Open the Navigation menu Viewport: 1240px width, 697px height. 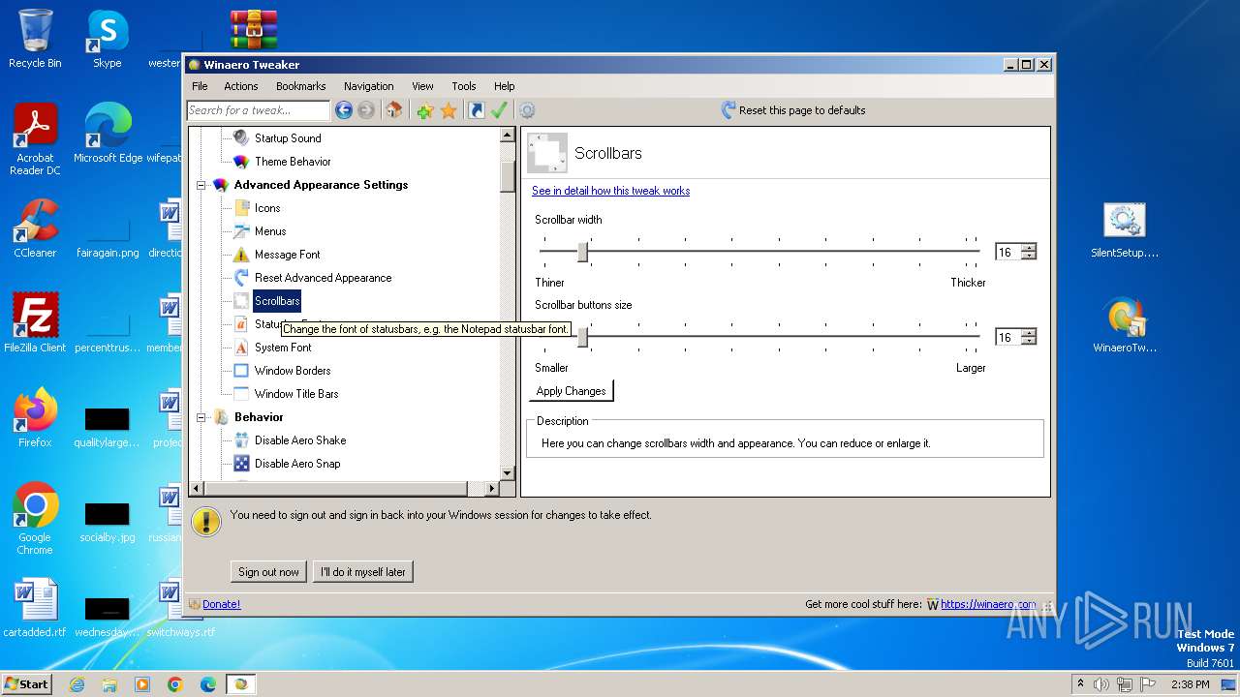[x=369, y=86]
